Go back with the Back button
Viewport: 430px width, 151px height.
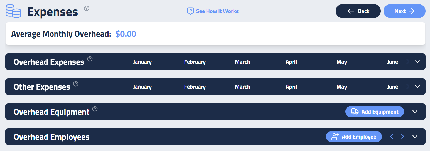click(x=358, y=11)
